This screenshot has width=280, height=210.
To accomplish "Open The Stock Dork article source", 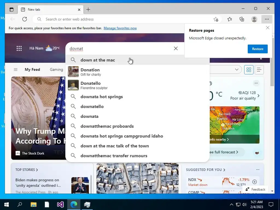I will coord(30,153).
